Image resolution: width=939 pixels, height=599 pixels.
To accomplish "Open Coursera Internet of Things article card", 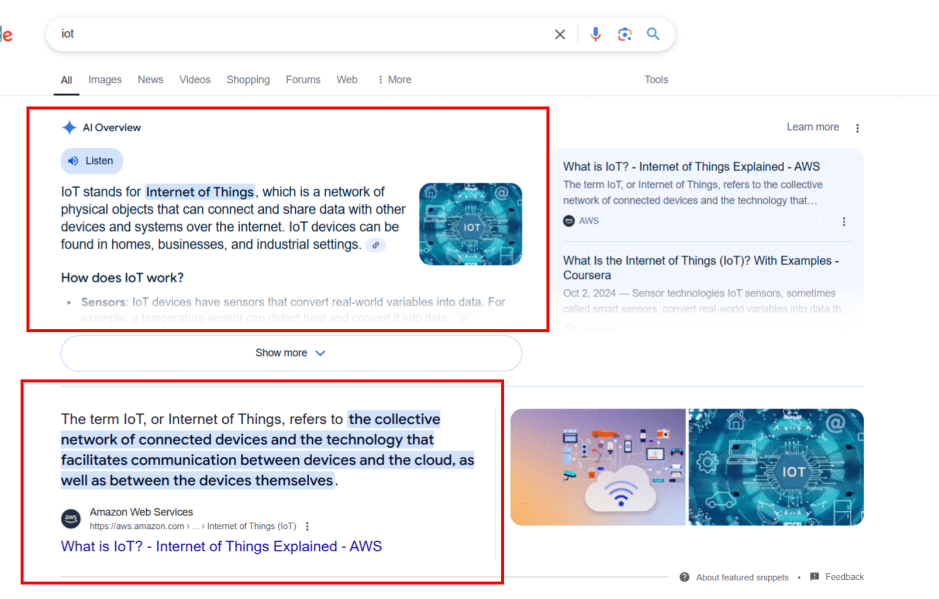I will pos(700,268).
